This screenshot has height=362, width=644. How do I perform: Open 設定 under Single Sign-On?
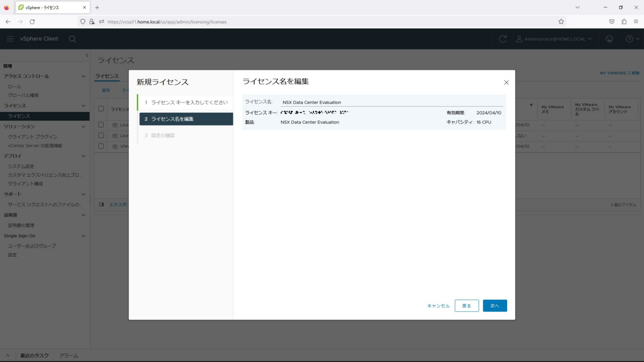(12, 255)
